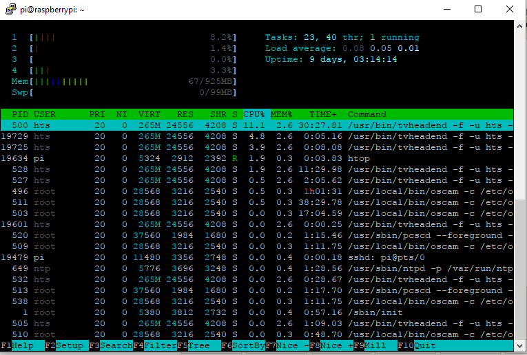527x355 pixels.
Task: Click the TIME+ column header
Action: 323,114
